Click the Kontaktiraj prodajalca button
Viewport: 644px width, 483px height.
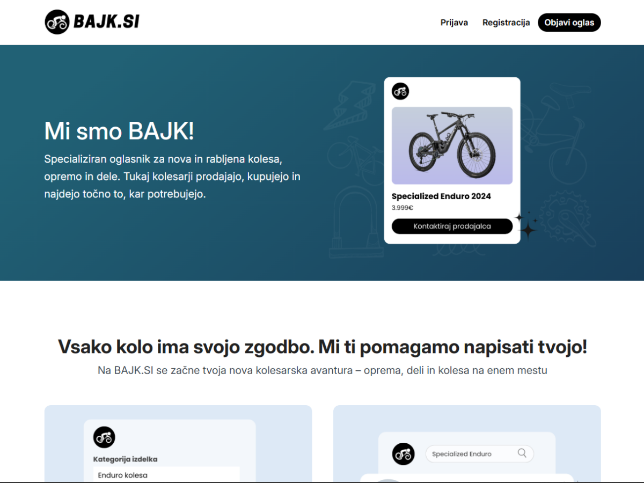pos(452,226)
